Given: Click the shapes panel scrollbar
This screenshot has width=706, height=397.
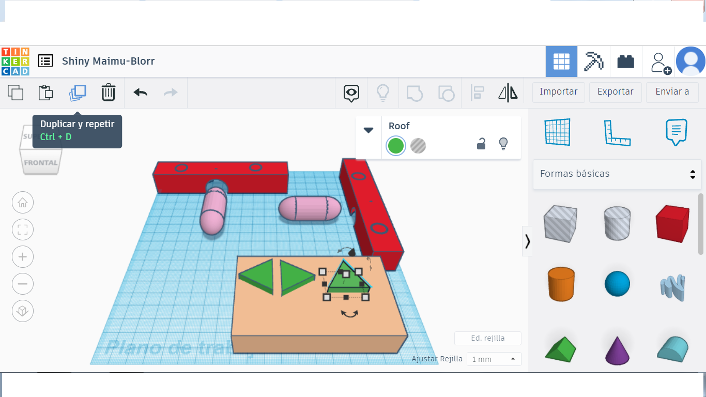Looking at the screenshot, I should click(701, 224).
